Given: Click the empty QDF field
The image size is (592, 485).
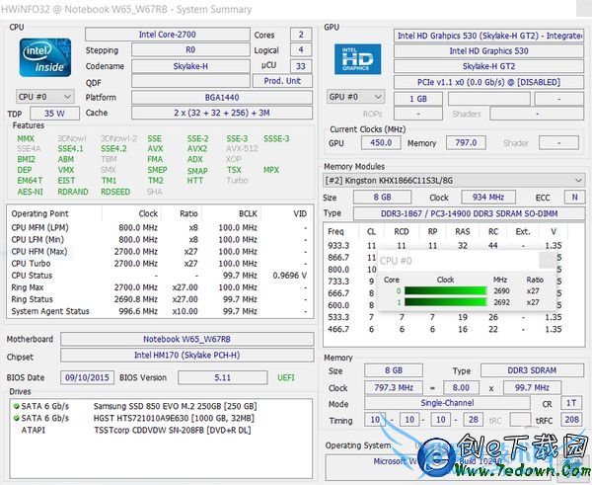Looking at the screenshot, I should [190, 81].
